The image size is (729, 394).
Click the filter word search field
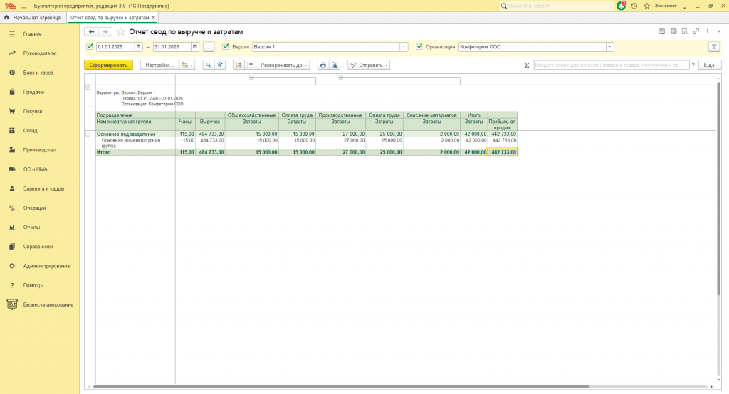coord(610,65)
